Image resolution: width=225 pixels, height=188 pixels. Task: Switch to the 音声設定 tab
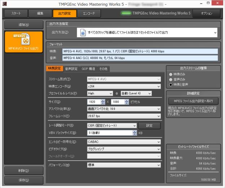point(71,68)
